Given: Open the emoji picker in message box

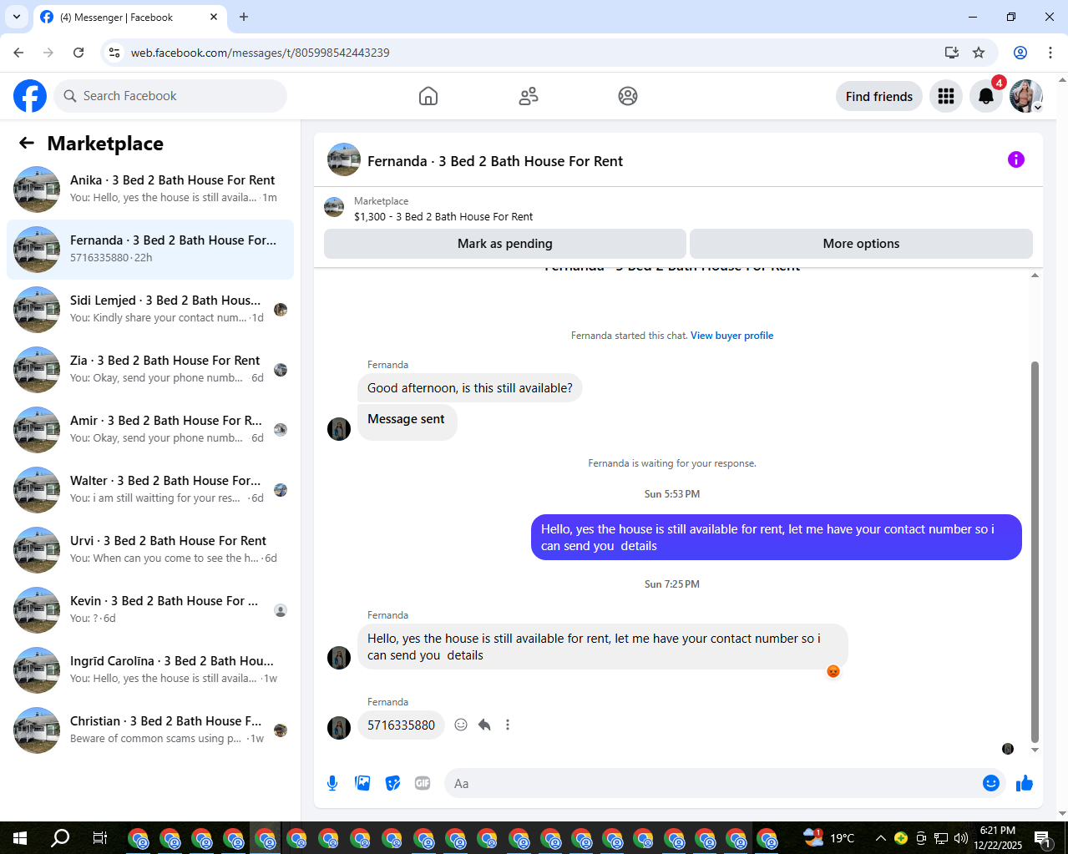Looking at the screenshot, I should (991, 783).
